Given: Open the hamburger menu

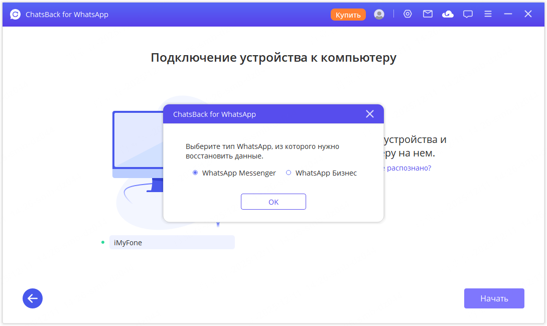Looking at the screenshot, I should click(488, 14).
